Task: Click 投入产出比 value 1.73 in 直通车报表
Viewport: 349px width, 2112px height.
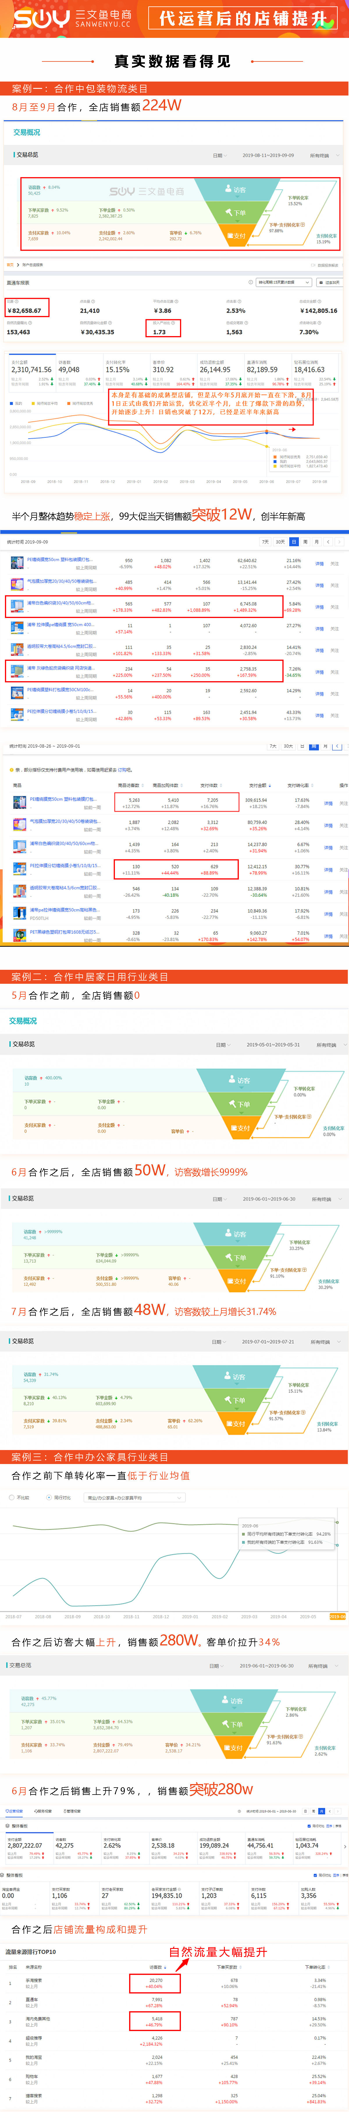Action: coord(159,332)
